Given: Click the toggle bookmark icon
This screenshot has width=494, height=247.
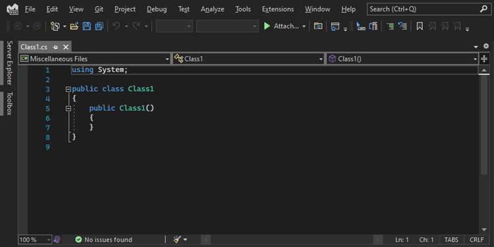Looking at the screenshot, I should tap(420, 26).
